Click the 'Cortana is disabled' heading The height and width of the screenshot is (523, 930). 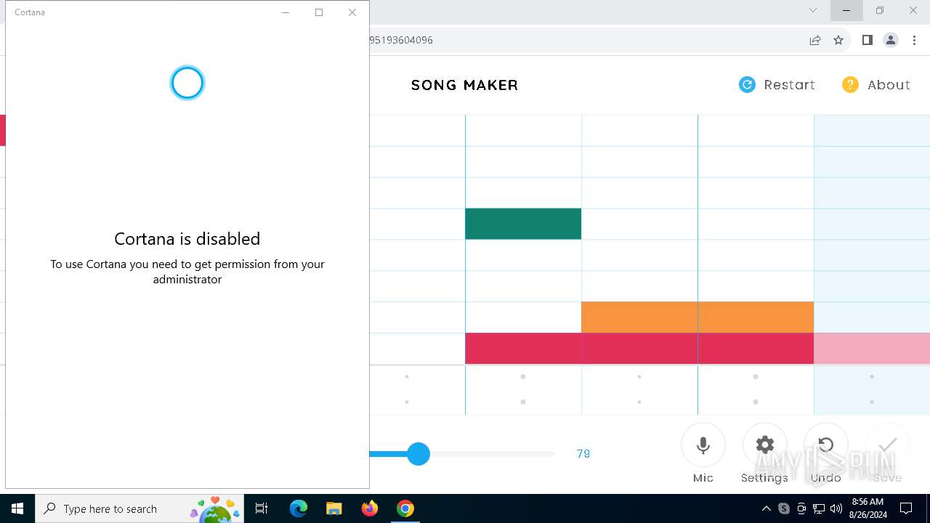coord(187,238)
